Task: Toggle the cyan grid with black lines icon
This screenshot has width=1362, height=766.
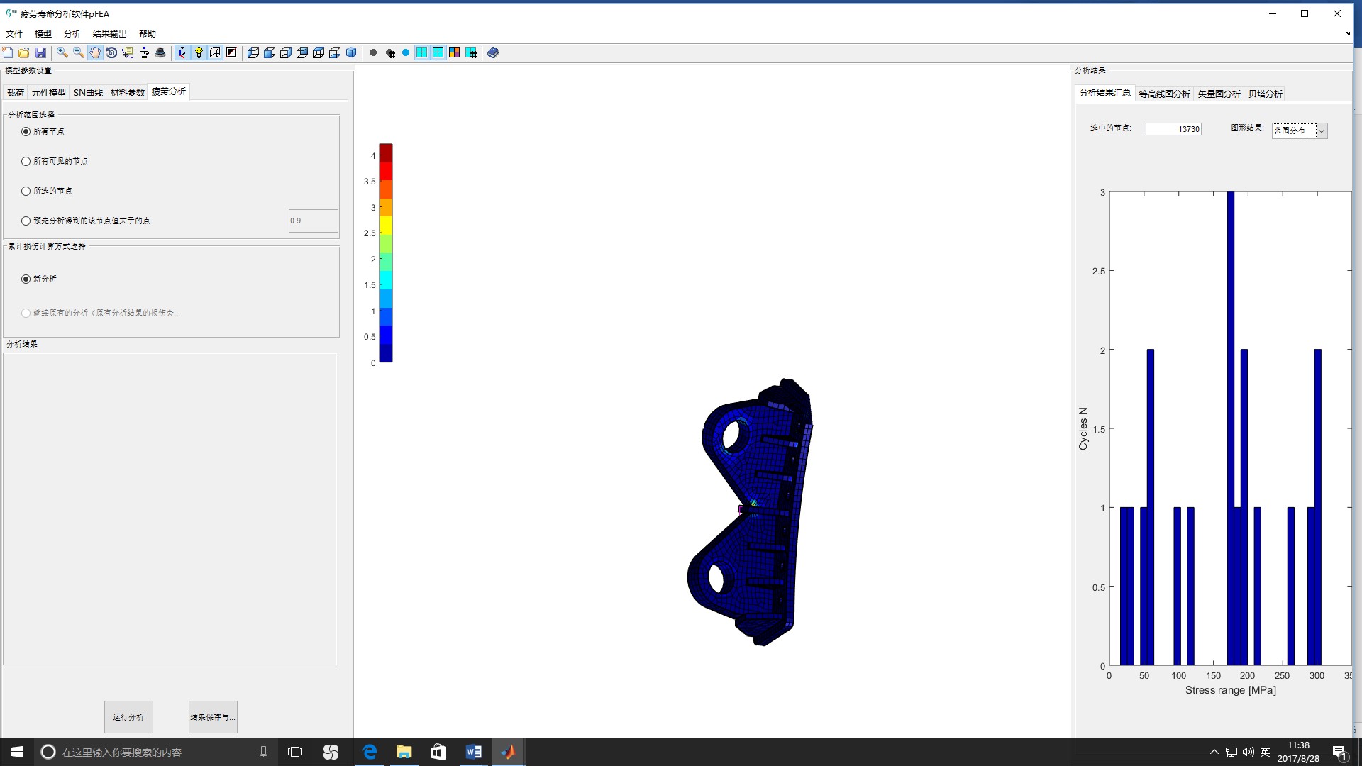Action: click(x=438, y=52)
